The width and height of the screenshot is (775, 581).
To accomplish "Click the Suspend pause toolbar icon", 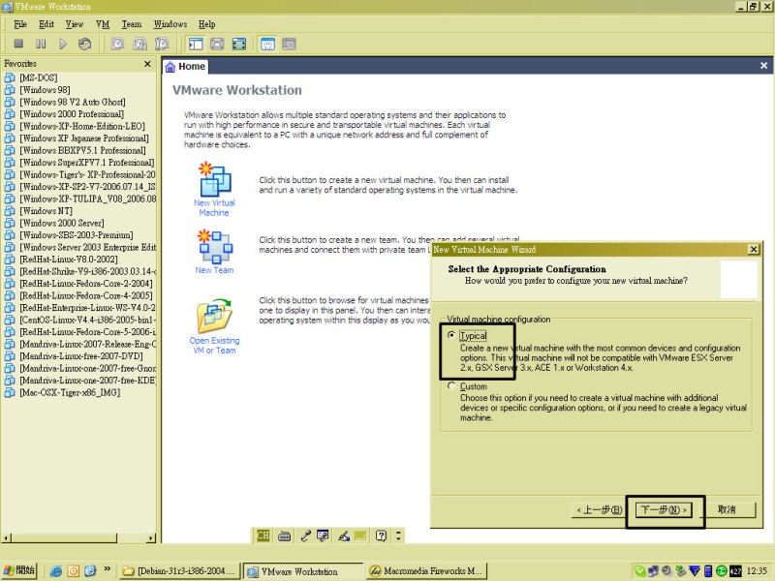I will pos(41,44).
